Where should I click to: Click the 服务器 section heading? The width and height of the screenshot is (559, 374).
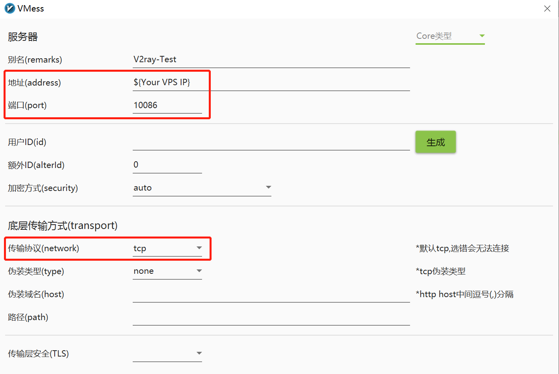23,37
